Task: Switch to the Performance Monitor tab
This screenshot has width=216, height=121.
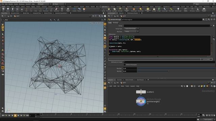Action: coord(132,13)
